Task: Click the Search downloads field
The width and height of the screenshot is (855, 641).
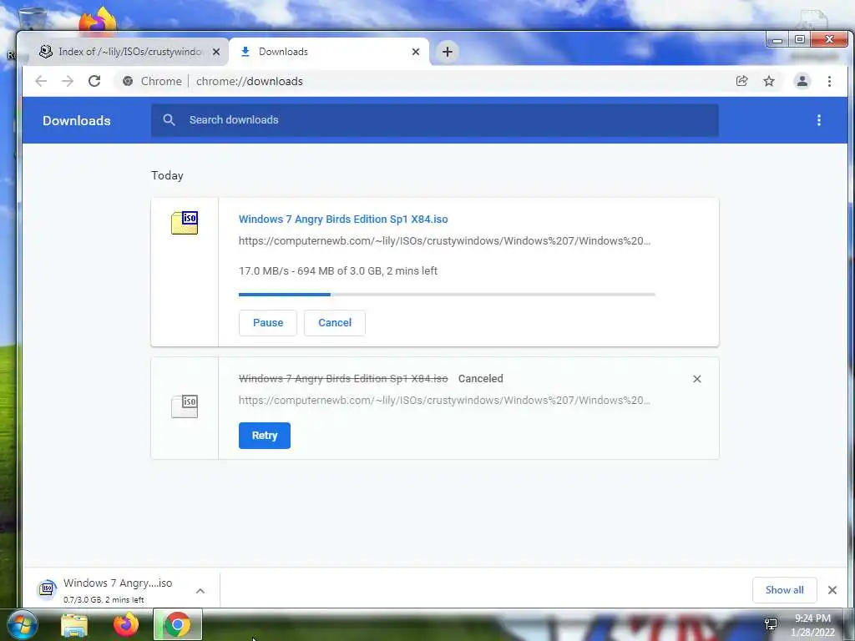Action: click(434, 120)
